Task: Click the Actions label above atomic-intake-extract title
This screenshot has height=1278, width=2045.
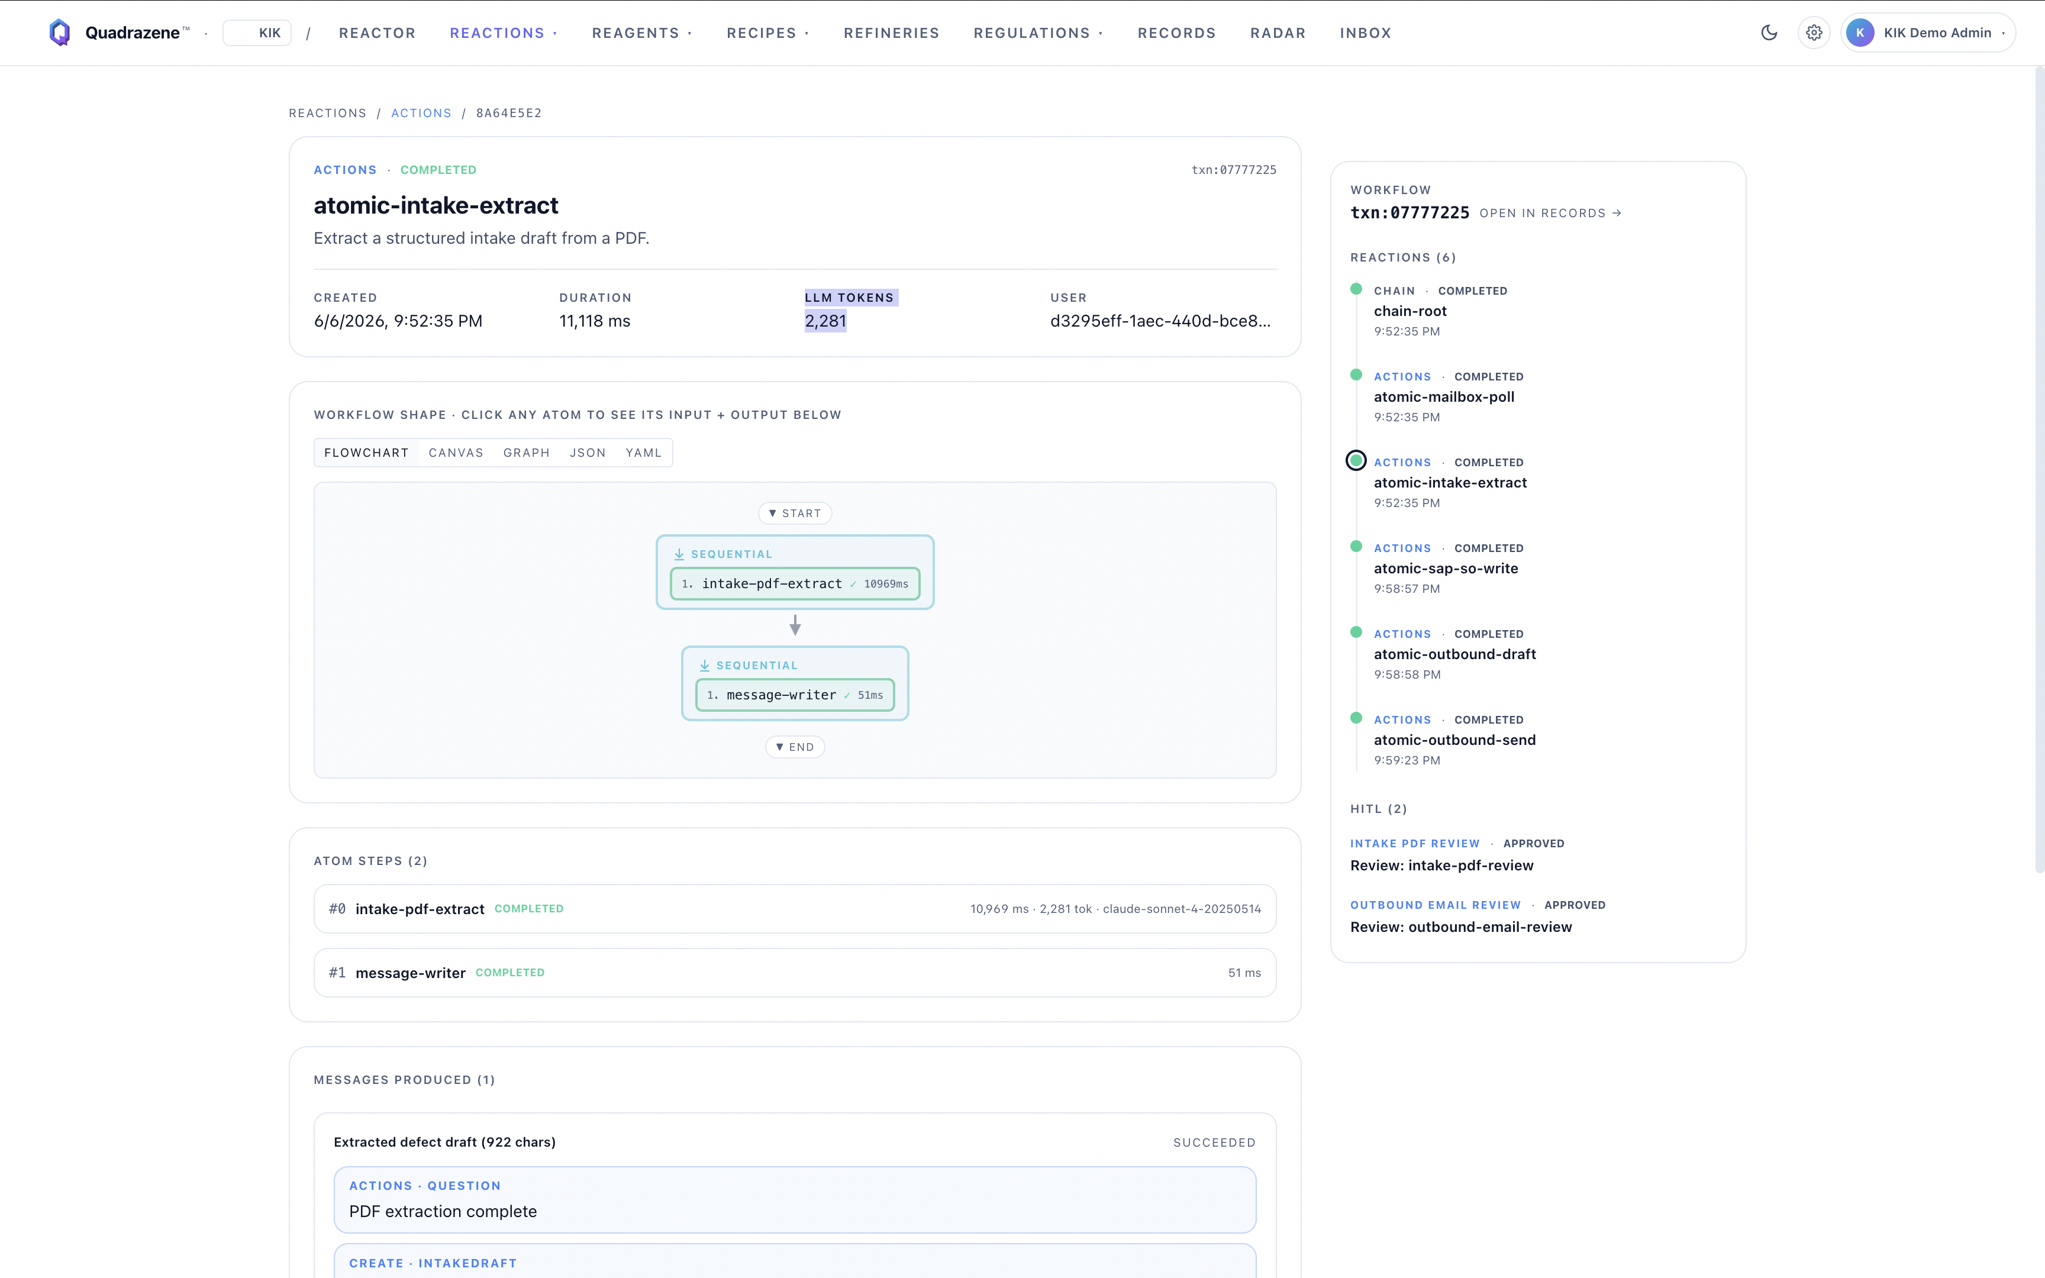Action: (345, 170)
